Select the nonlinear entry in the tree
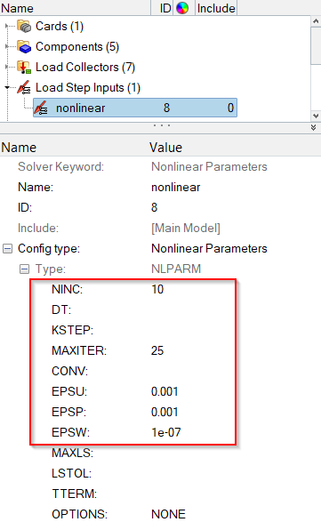This screenshot has width=321, height=522. [x=135, y=108]
